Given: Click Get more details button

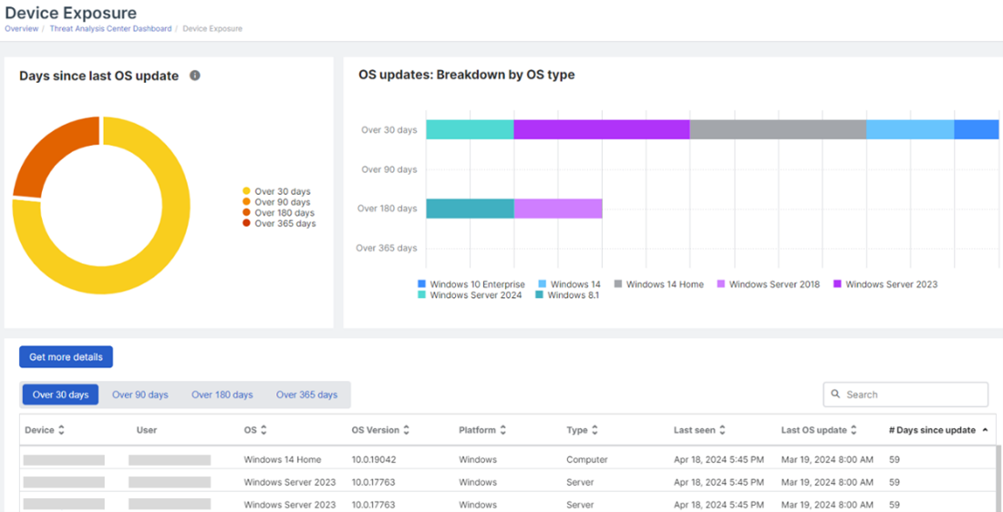Looking at the screenshot, I should coord(66,357).
